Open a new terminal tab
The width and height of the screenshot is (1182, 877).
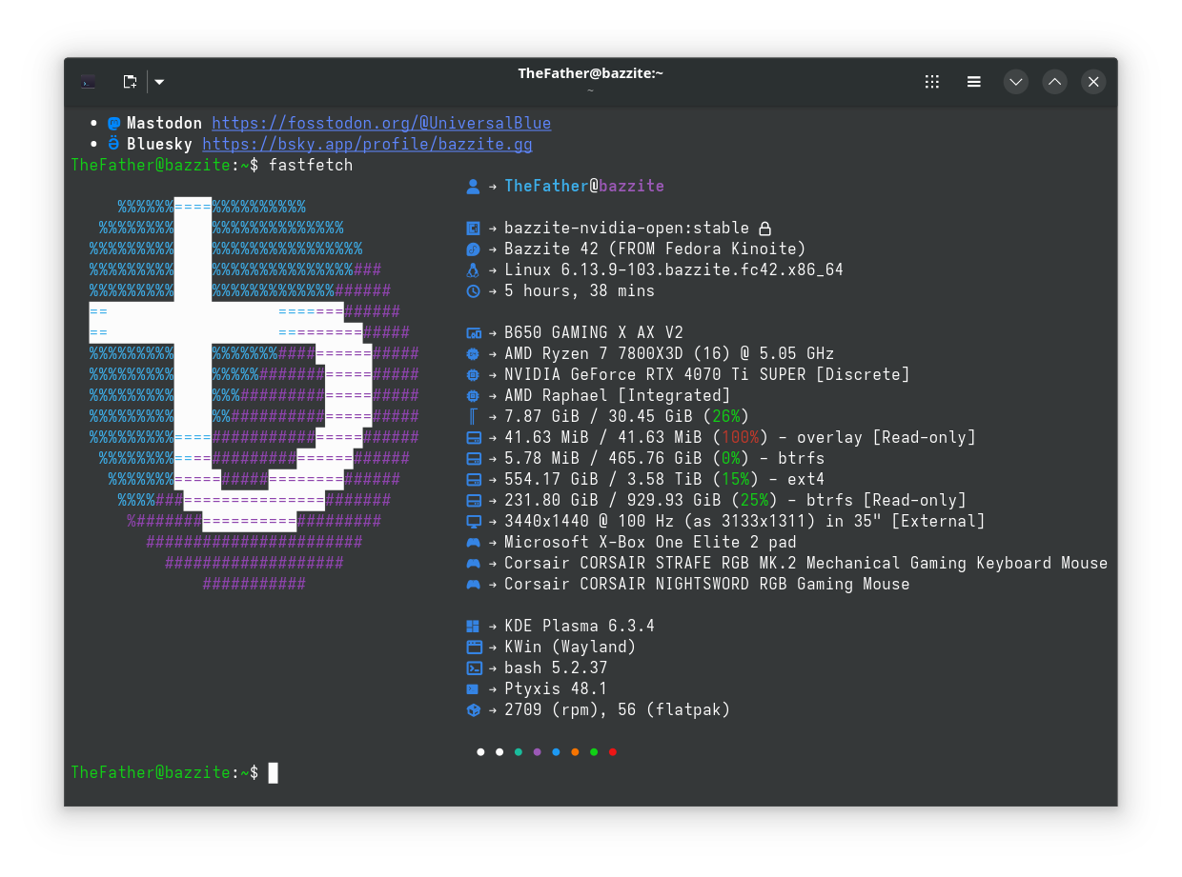pyautogui.click(x=130, y=82)
